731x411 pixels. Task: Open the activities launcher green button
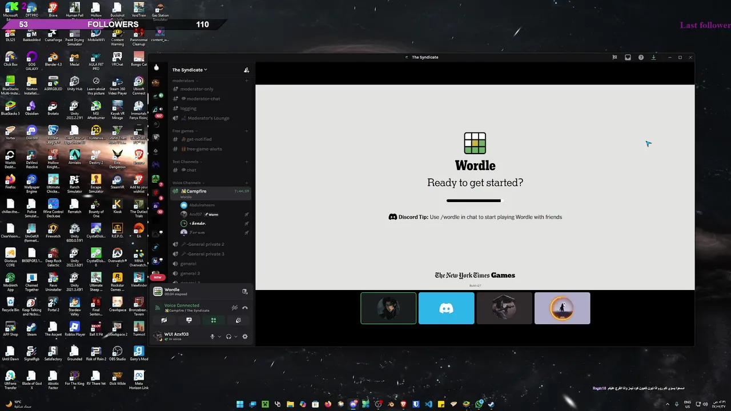pyautogui.click(x=214, y=320)
